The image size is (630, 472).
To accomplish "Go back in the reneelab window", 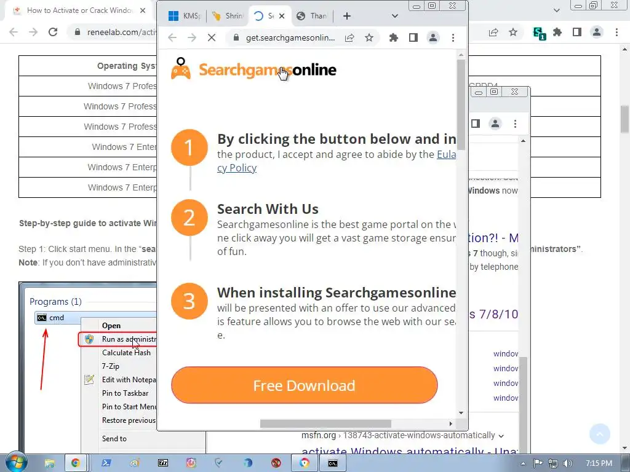I will coord(14,32).
